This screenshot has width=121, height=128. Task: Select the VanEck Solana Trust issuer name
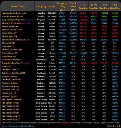(10, 26)
